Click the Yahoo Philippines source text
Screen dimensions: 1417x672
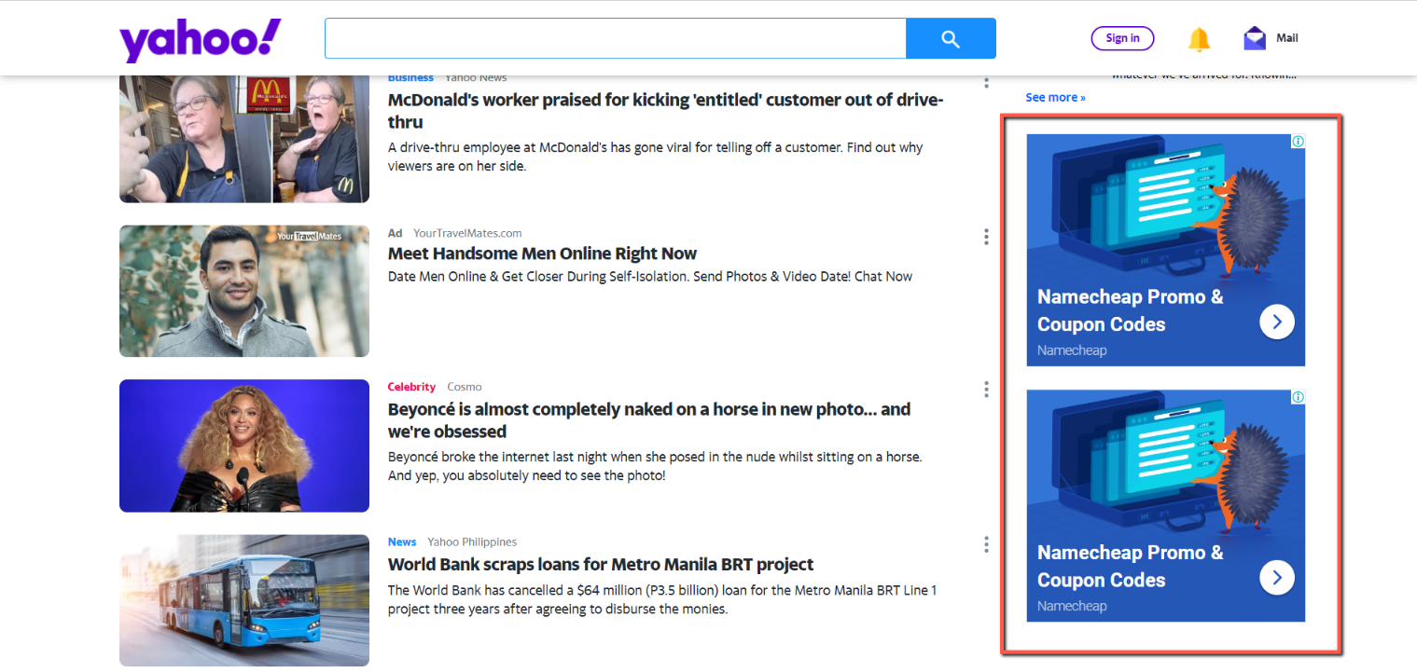click(x=472, y=542)
